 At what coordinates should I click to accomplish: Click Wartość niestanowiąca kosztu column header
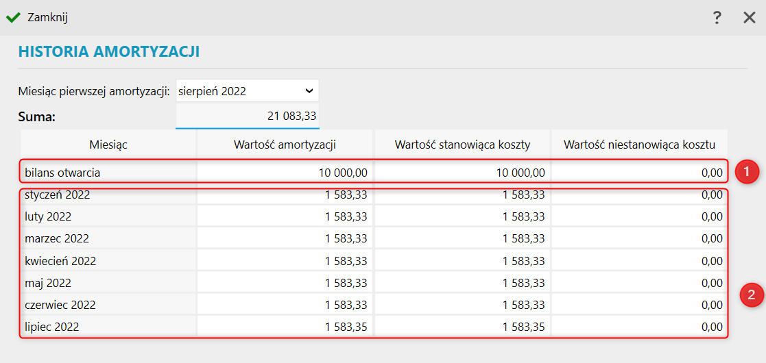tap(639, 144)
